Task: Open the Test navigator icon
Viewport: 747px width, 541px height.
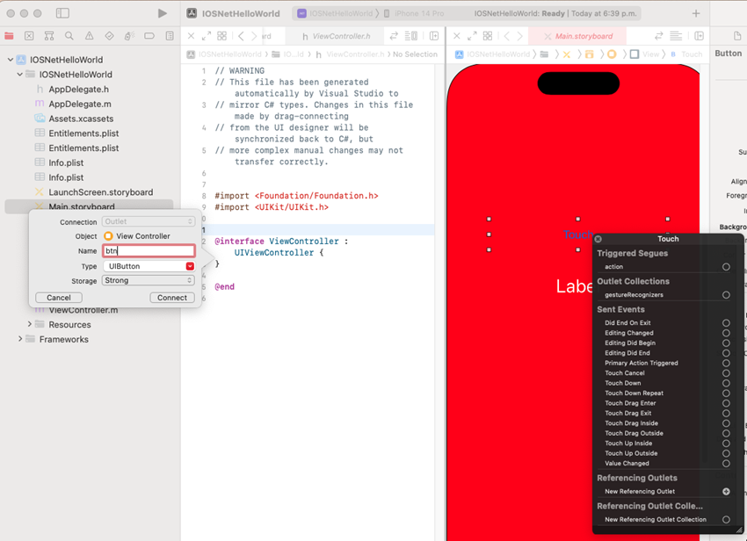Action: tap(109, 37)
